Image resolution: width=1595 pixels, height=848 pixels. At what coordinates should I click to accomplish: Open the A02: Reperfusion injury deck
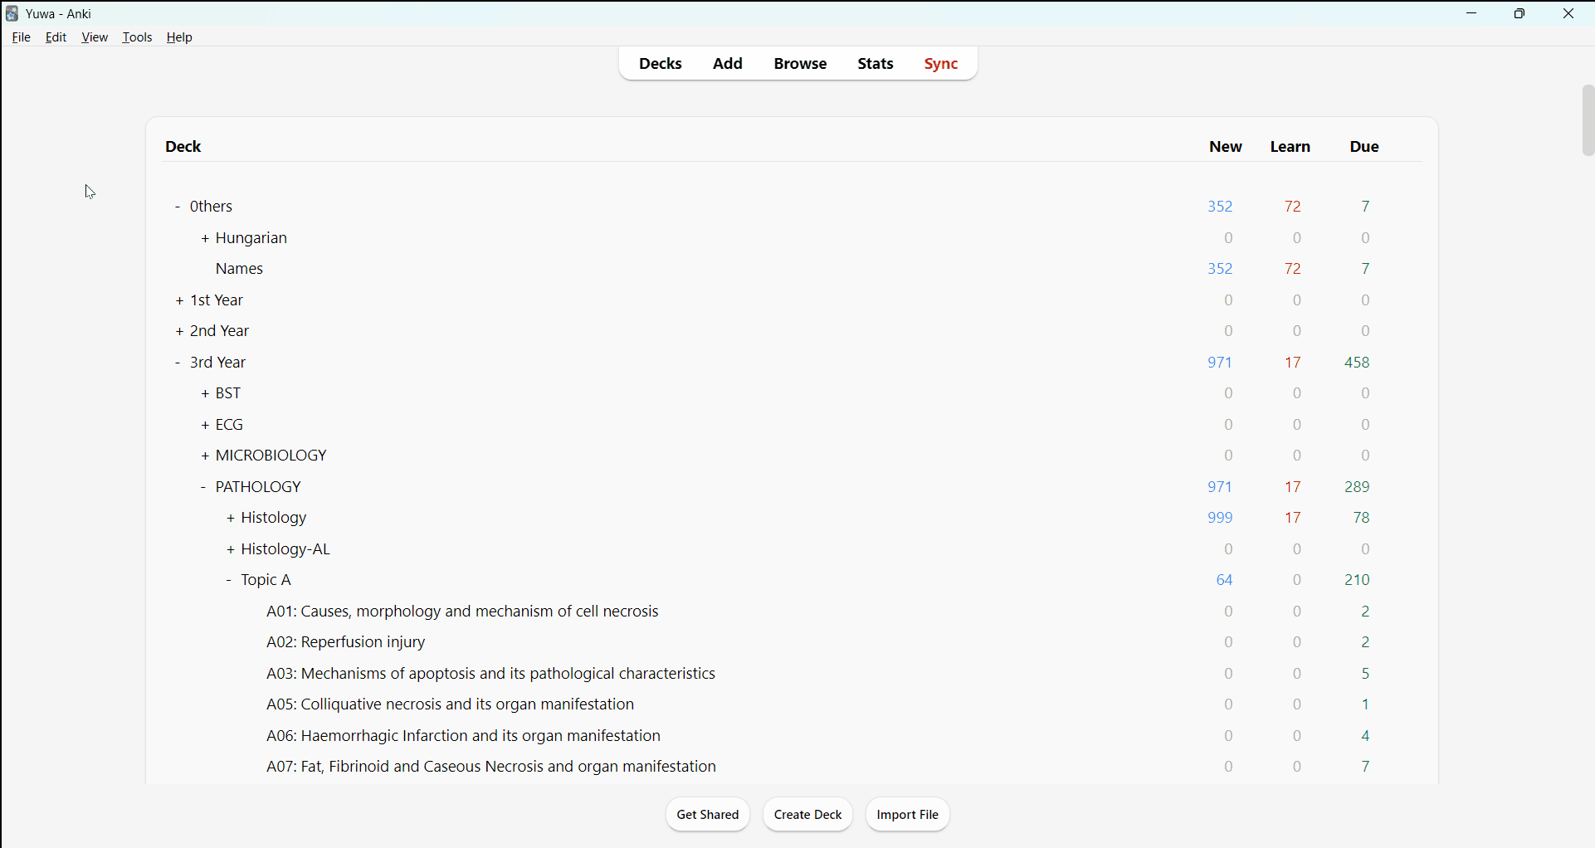tap(346, 643)
